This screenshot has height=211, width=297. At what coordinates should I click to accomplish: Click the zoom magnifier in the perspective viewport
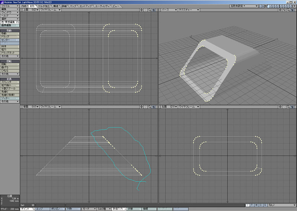coord(288,10)
